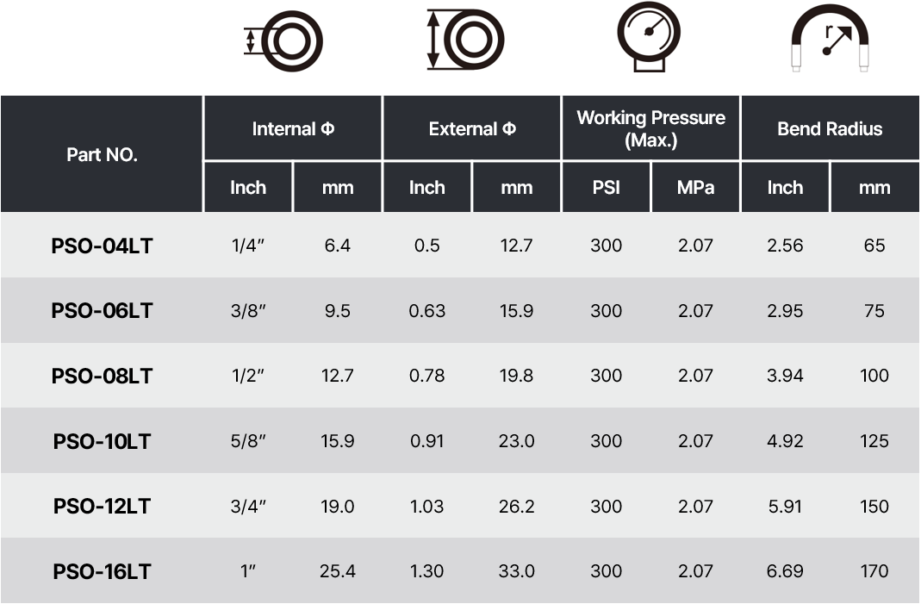
Task: Click part number PSO-04LT
Action: pos(102,246)
